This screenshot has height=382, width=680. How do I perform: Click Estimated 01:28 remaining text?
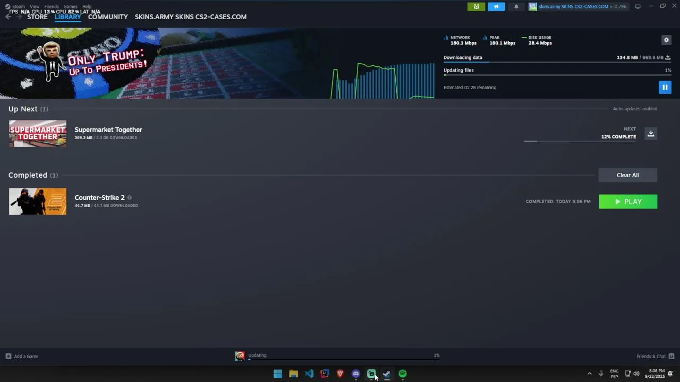[x=470, y=88]
